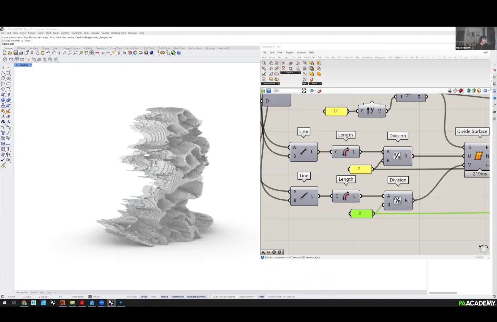Click the Grasshopper zoom extents icon

coord(304,91)
